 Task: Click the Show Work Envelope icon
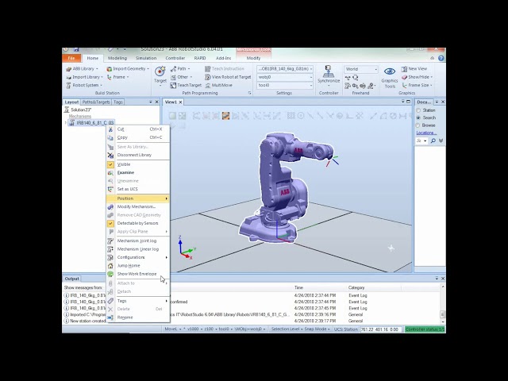pos(110,274)
